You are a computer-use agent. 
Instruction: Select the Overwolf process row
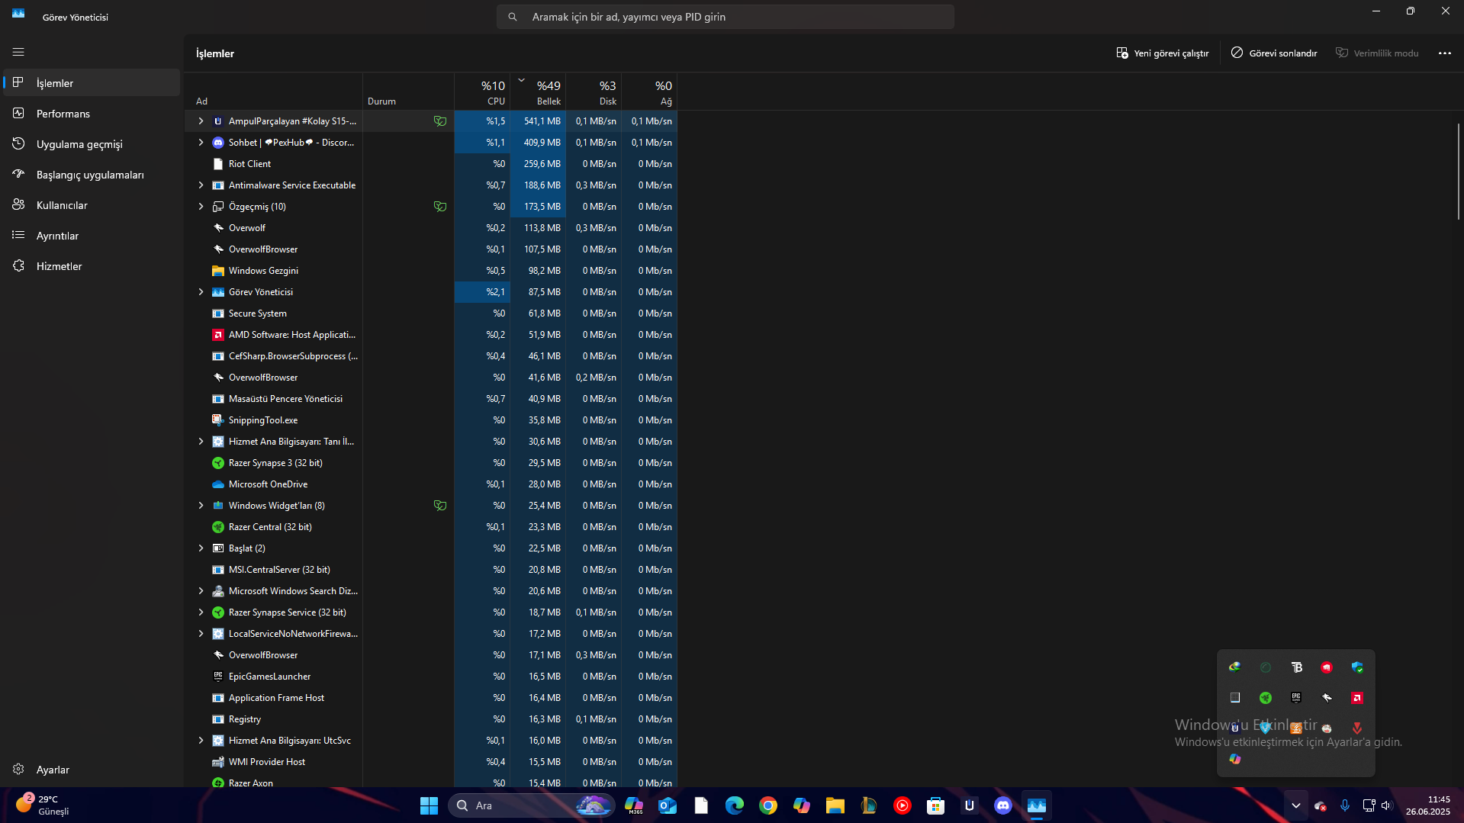click(x=431, y=228)
